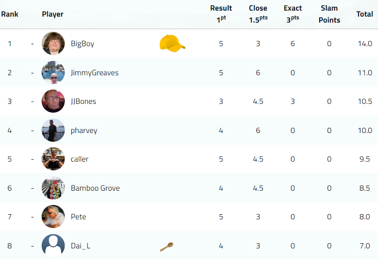Click Dai_L's default silhouette avatar
The image size is (378, 259).
tap(53, 246)
